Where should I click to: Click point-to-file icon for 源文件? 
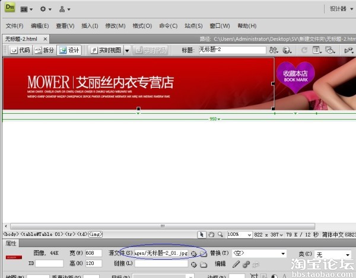[x=193, y=254]
